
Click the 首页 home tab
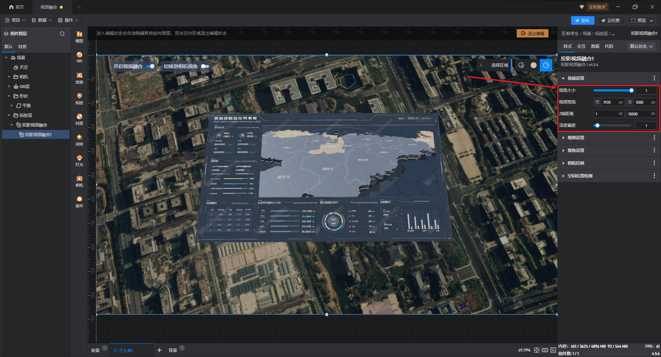[17, 7]
